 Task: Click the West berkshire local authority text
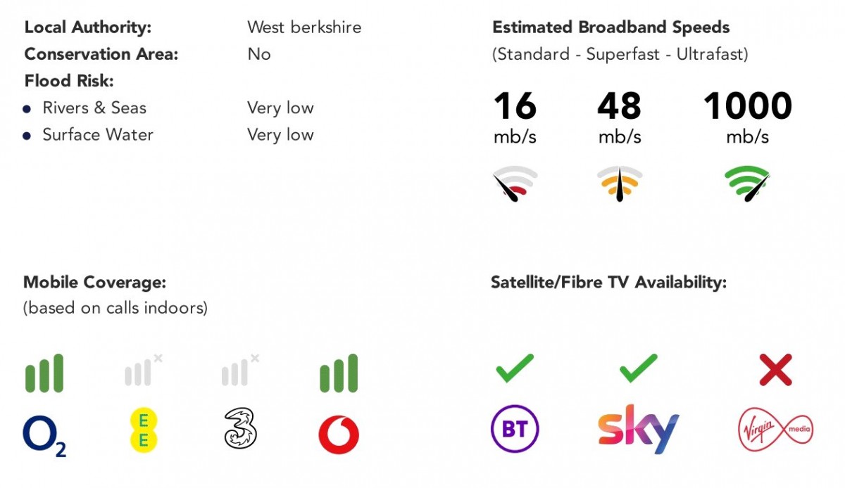(304, 27)
